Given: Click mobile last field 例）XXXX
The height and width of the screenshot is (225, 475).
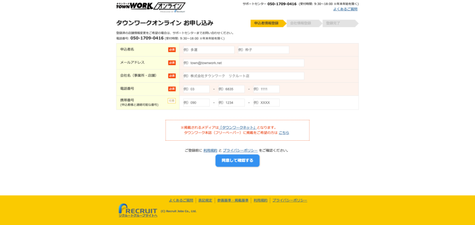Looking at the screenshot, I should pos(266,102).
